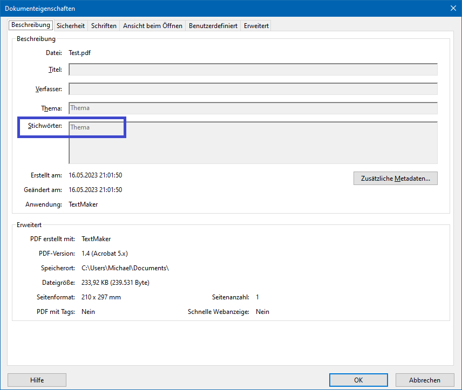
Task: Select the Beschreibung tab
Action: (31, 25)
